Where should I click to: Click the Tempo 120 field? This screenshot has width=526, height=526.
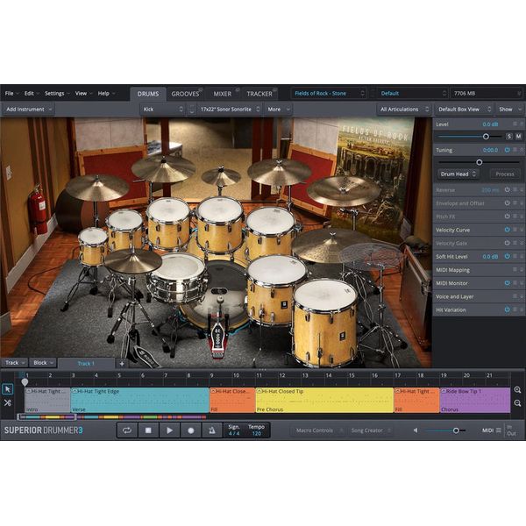tap(257, 430)
